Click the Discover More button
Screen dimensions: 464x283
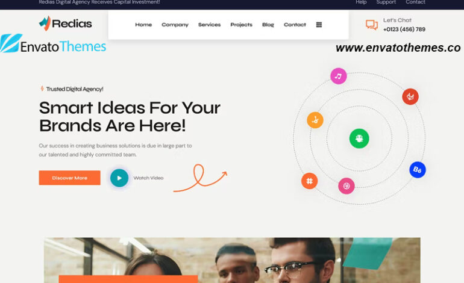[69, 178]
